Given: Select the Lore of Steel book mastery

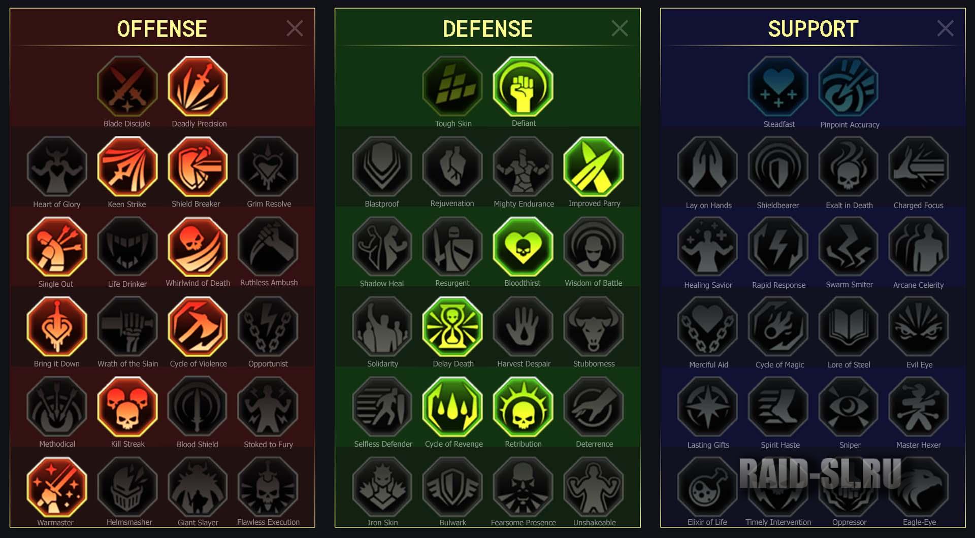Looking at the screenshot, I should [849, 327].
